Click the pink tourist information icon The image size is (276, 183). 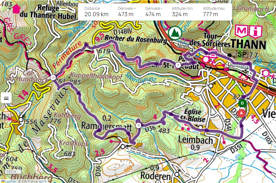point(255,31)
